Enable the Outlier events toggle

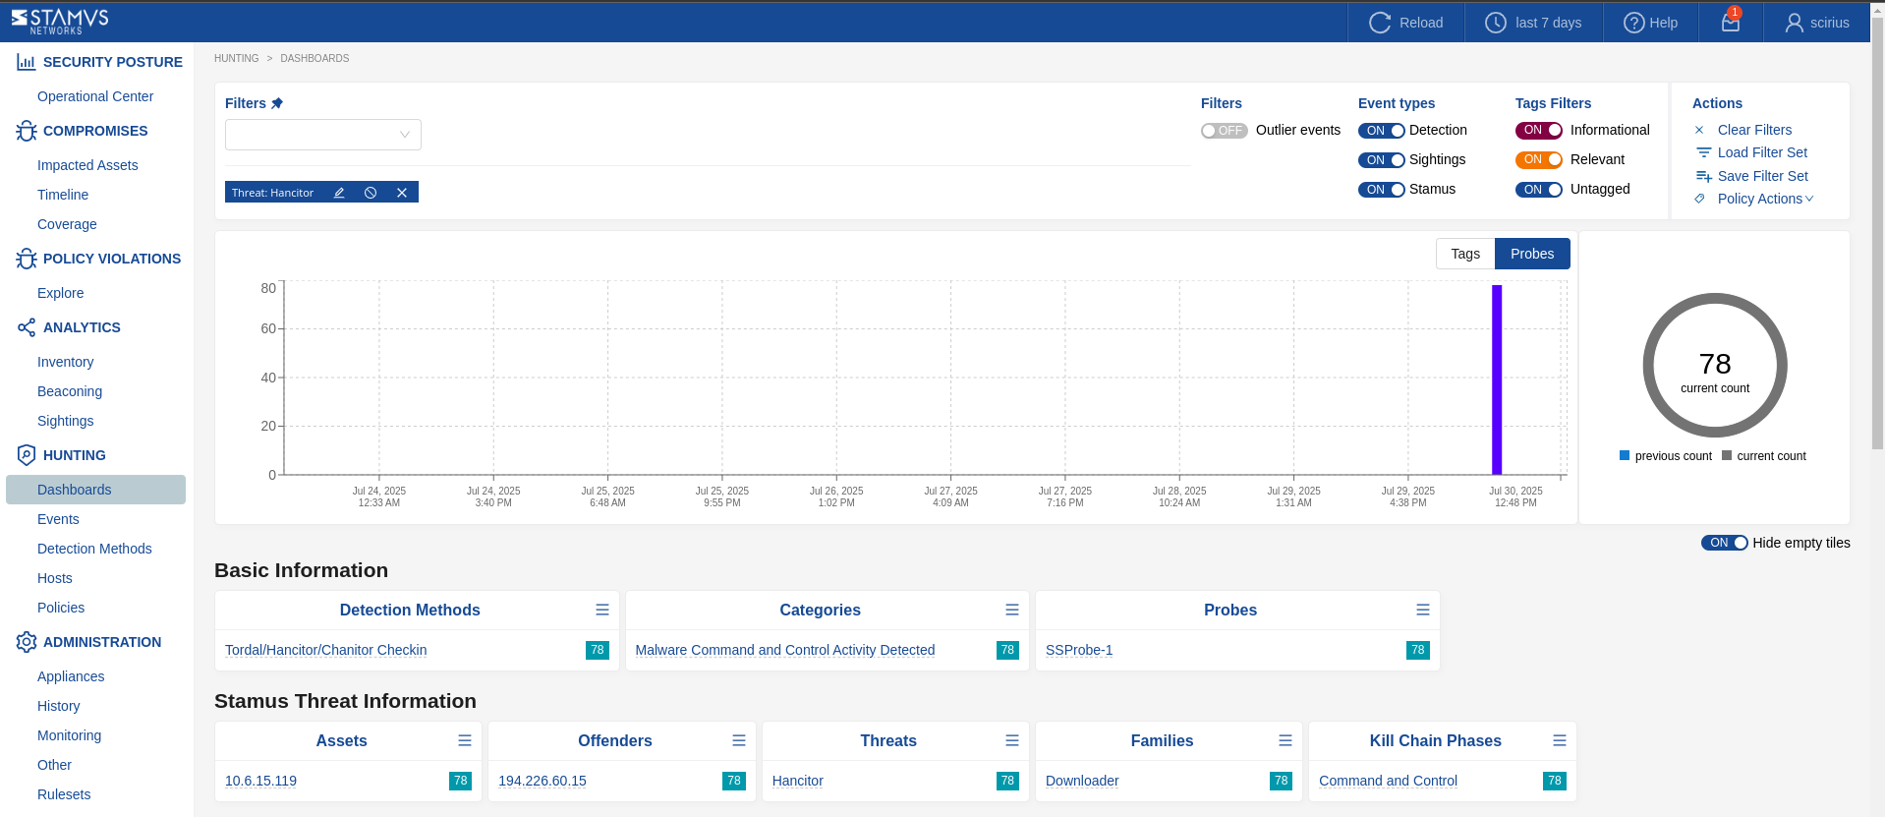(1224, 131)
